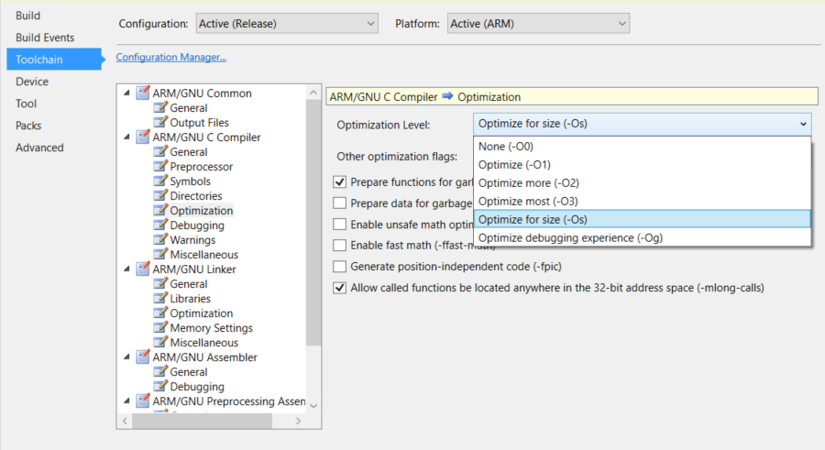Choose Optimize debugging experience (-Og)
Viewport: 825px width, 450px height.
[569, 237]
